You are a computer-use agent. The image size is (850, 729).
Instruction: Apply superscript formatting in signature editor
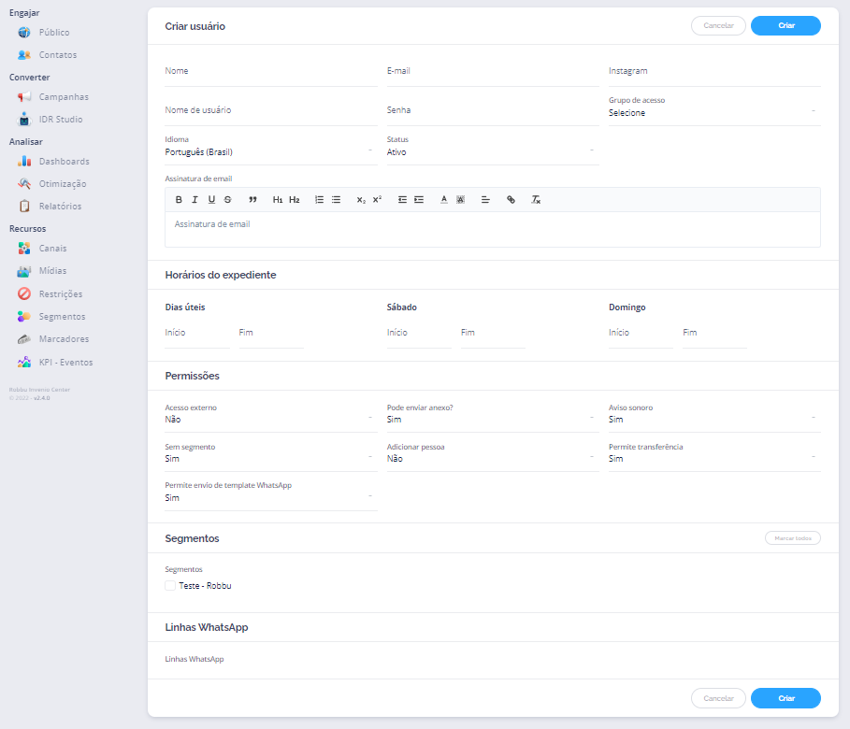tap(377, 200)
